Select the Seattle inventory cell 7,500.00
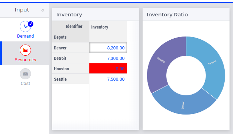Screen dimensions: 233x134 click(108, 79)
